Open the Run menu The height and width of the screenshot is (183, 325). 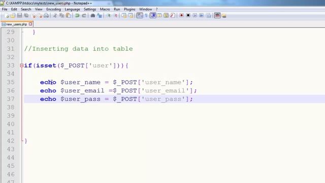(x=117, y=9)
